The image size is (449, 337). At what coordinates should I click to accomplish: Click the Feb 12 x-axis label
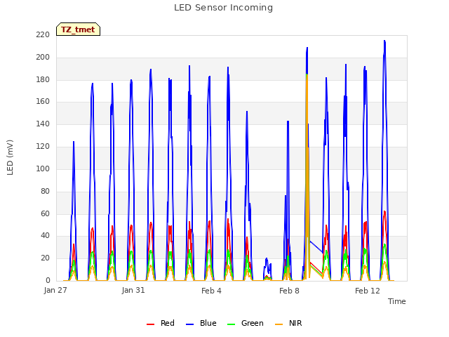click(x=368, y=291)
